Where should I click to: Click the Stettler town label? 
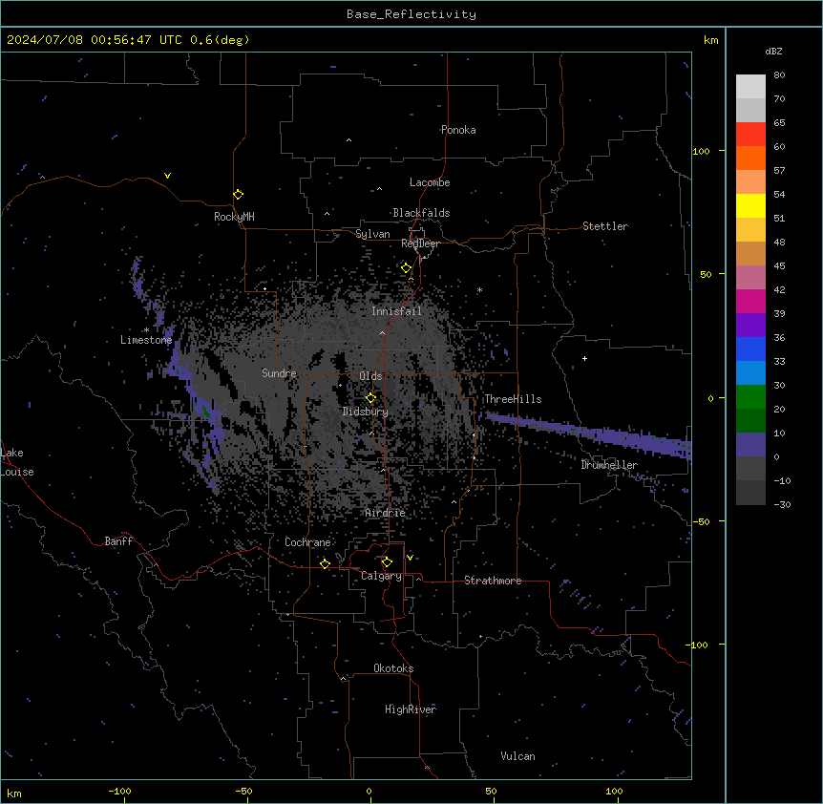click(x=605, y=226)
